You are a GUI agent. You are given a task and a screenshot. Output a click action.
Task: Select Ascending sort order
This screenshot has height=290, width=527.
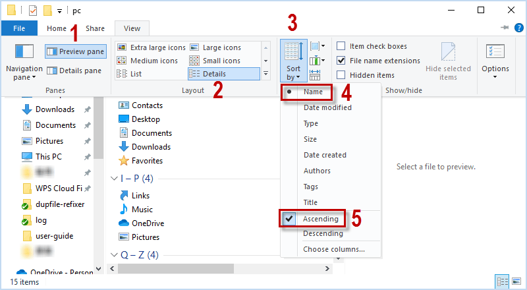point(320,219)
